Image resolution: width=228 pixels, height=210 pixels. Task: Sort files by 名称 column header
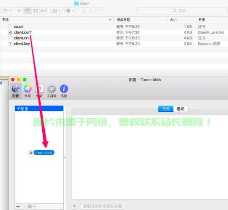pos(57,20)
